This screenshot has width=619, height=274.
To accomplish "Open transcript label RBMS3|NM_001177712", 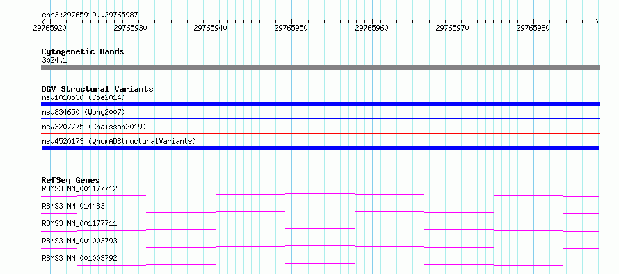I will click(x=79, y=188).
